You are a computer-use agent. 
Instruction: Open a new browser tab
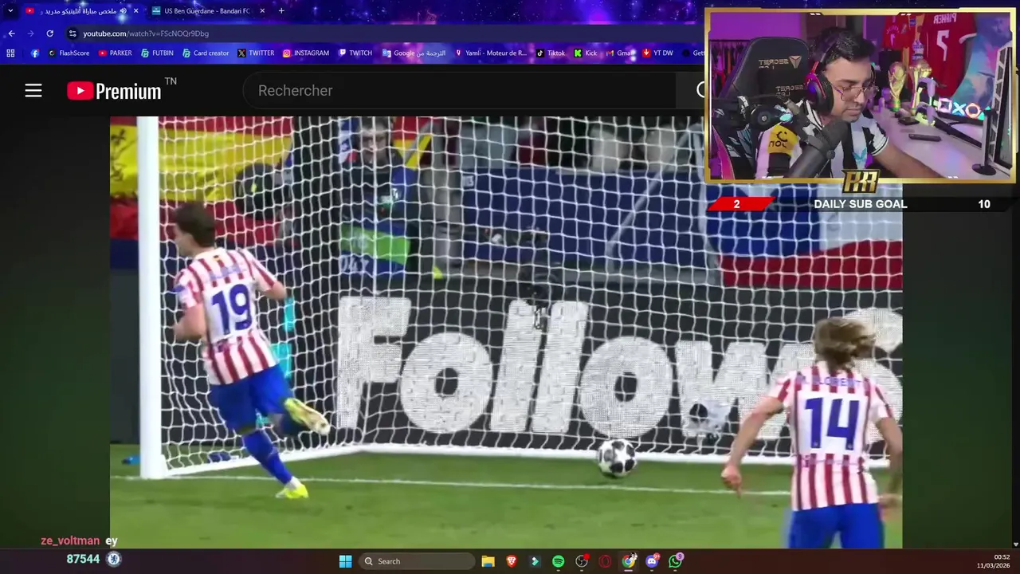(x=281, y=11)
